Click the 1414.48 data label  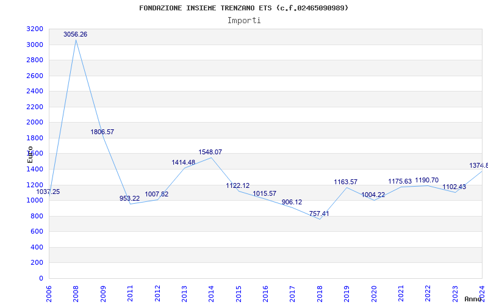pyautogui.click(x=184, y=162)
